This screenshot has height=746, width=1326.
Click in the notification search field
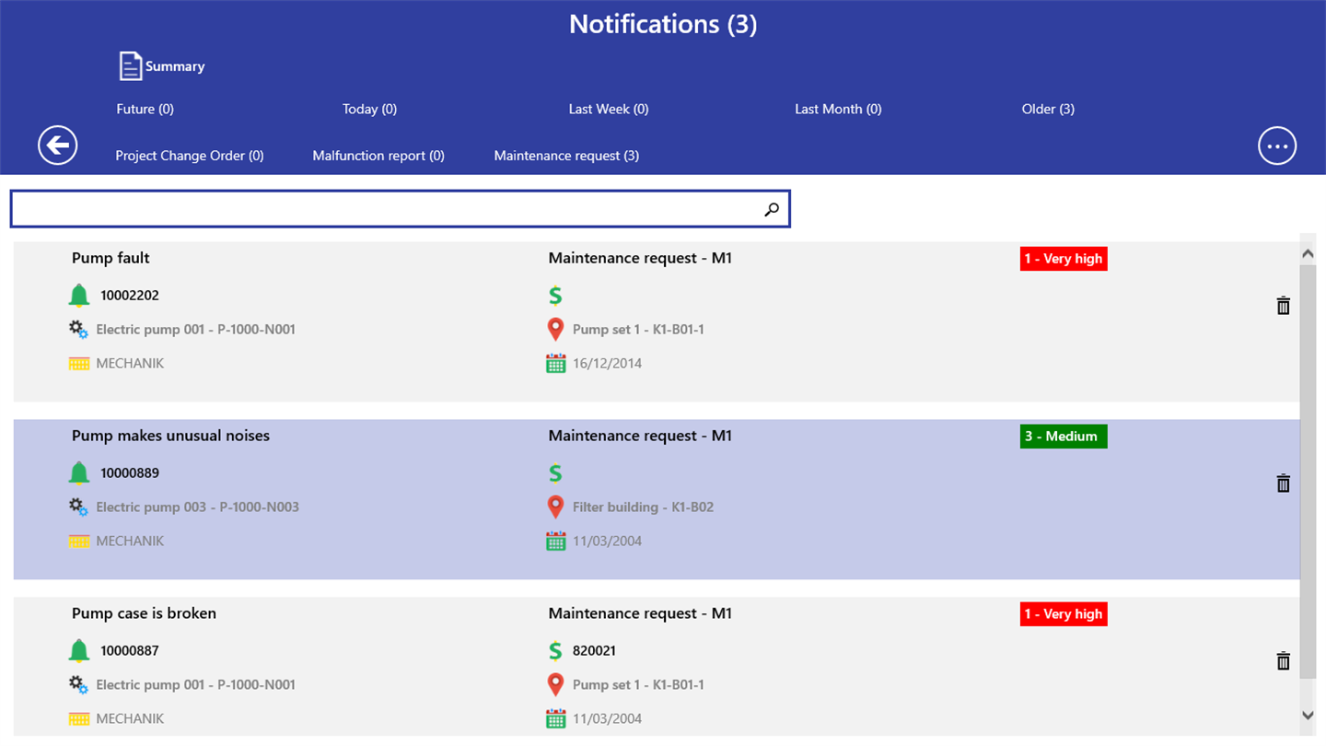(x=387, y=210)
